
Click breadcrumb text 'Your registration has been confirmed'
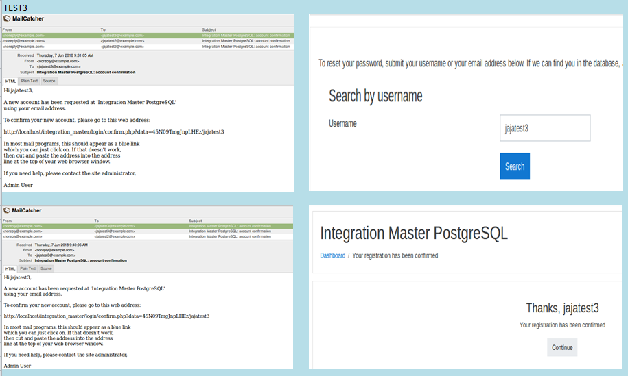tap(395, 255)
